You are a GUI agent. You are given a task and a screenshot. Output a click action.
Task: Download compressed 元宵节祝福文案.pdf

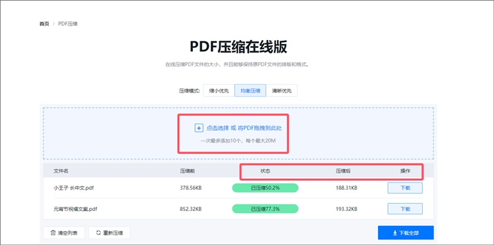[405, 209]
